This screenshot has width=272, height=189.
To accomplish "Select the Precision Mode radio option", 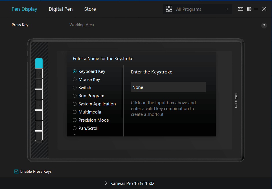I will pos(75,120).
